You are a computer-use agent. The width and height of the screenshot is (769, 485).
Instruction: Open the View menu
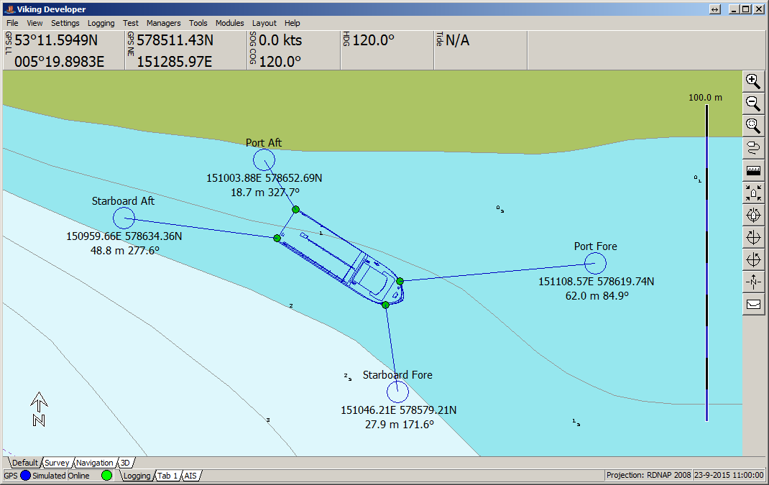[34, 23]
